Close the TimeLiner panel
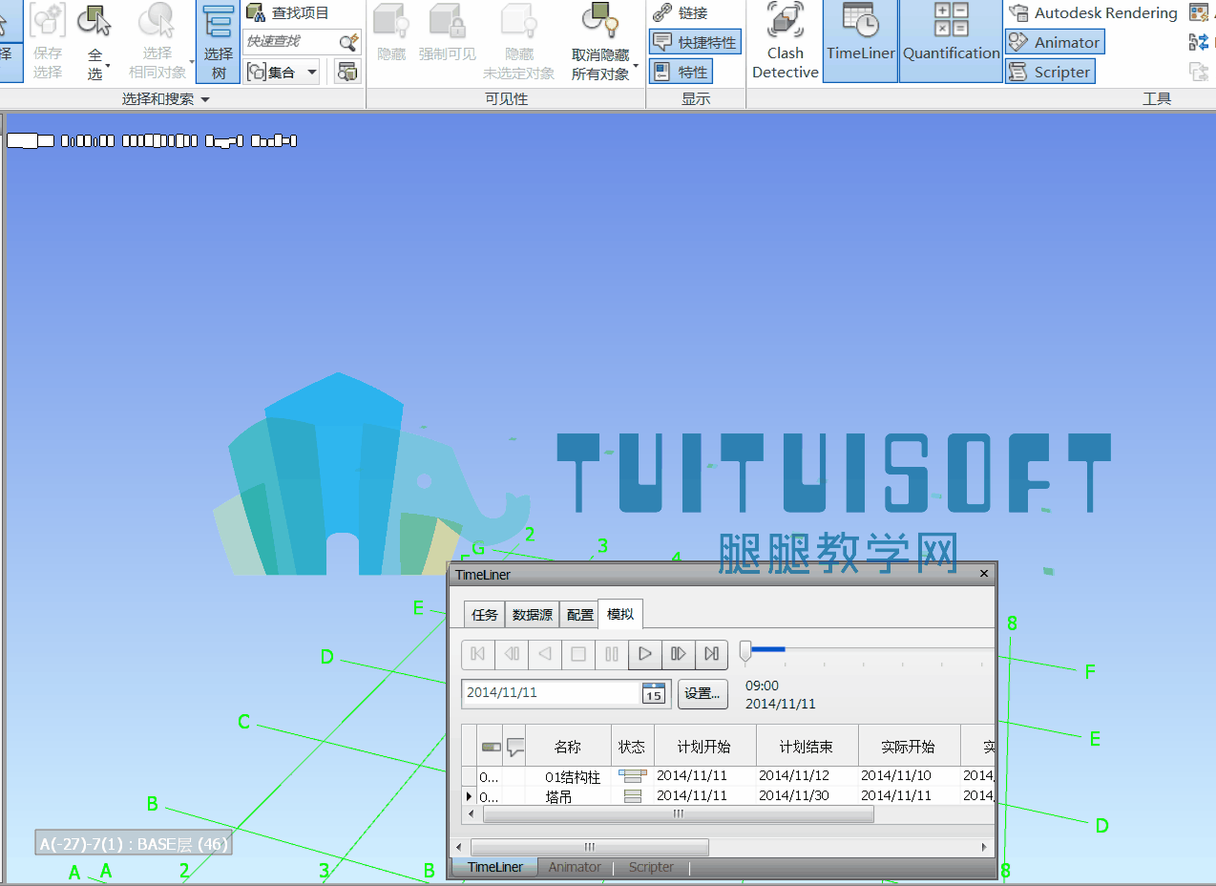This screenshot has width=1216, height=886. [x=985, y=574]
